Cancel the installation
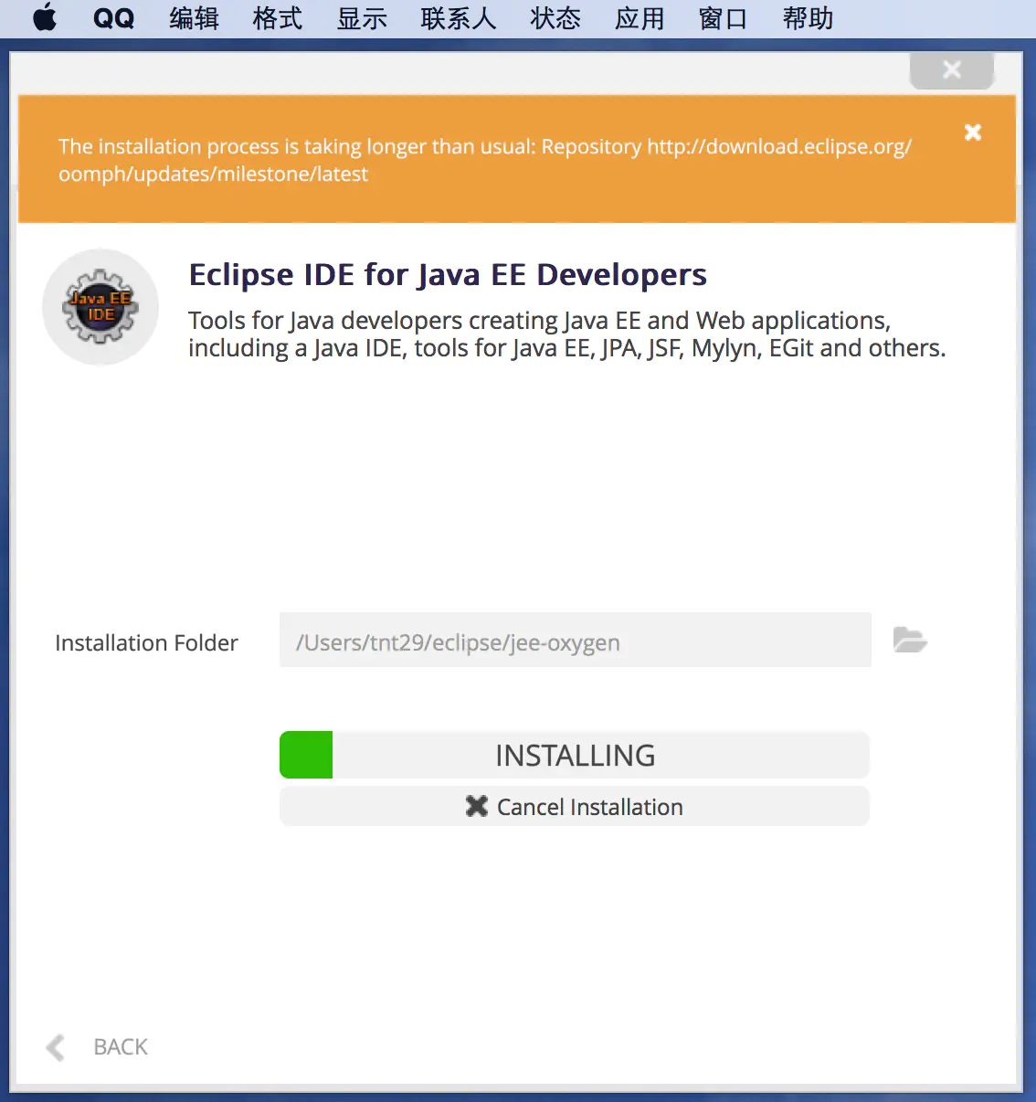The image size is (1036, 1102). click(575, 806)
